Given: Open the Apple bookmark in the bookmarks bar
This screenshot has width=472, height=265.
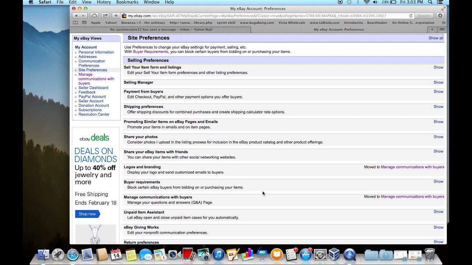Looking at the screenshot, I should pos(96,23).
